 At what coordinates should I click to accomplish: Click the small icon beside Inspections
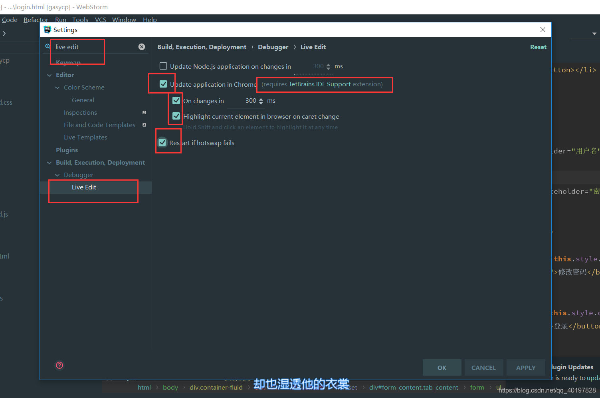tap(144, 113)
